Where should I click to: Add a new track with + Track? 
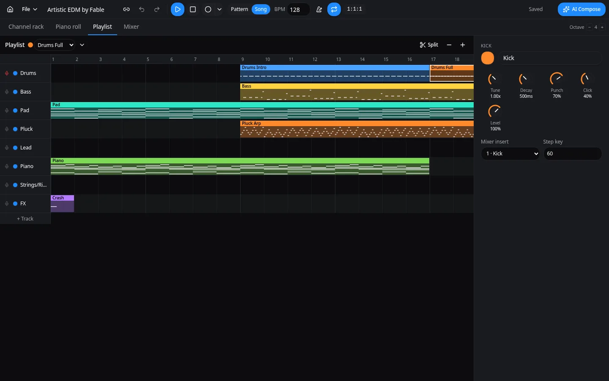pos(25,219)
